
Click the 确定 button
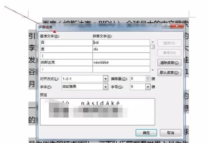146,132
